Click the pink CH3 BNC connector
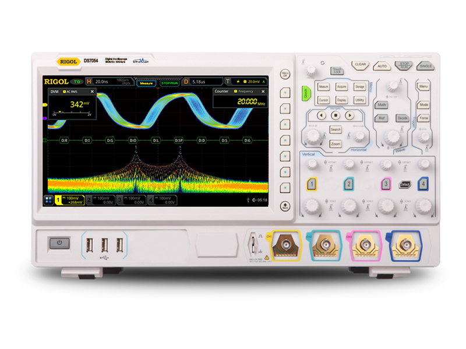The height and width of the screenshot is (349, 466). coord(365,245)
